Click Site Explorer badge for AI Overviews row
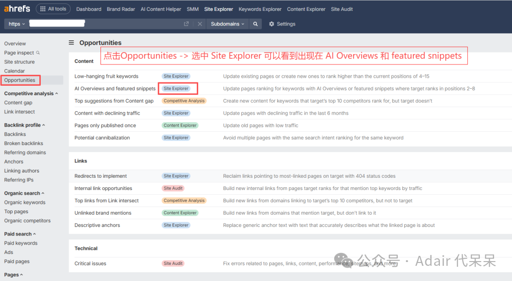 (x=176, y=89)
